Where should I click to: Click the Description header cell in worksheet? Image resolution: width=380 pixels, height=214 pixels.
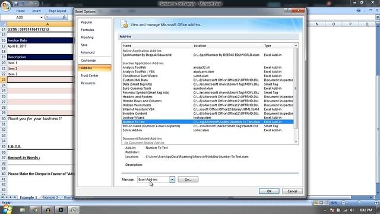pos(40,57)
